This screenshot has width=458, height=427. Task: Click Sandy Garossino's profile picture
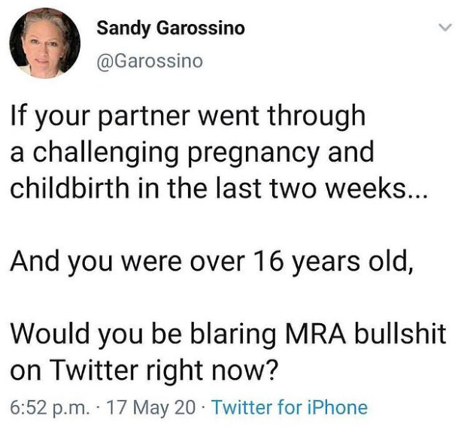44,43
